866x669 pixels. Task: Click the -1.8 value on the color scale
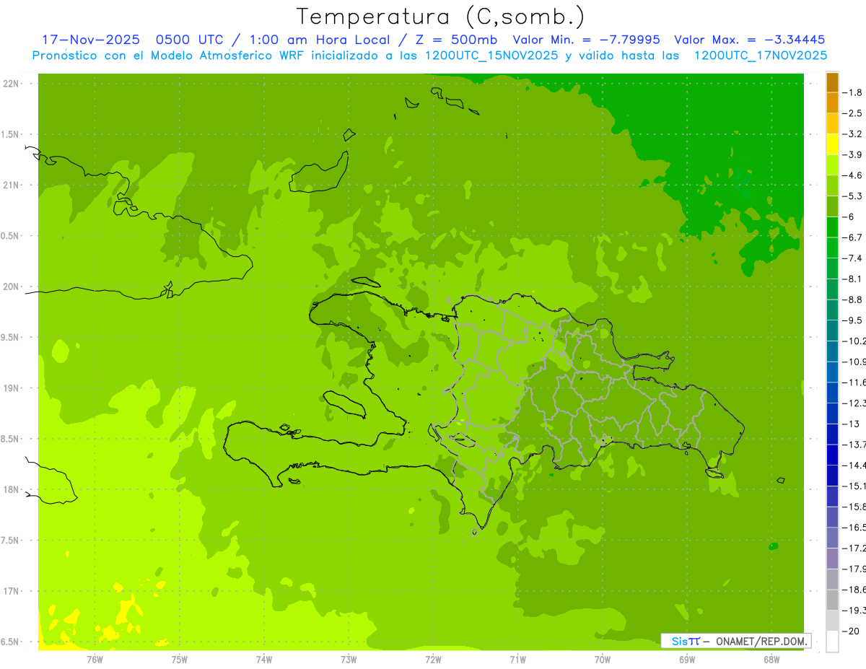[852, 92]
